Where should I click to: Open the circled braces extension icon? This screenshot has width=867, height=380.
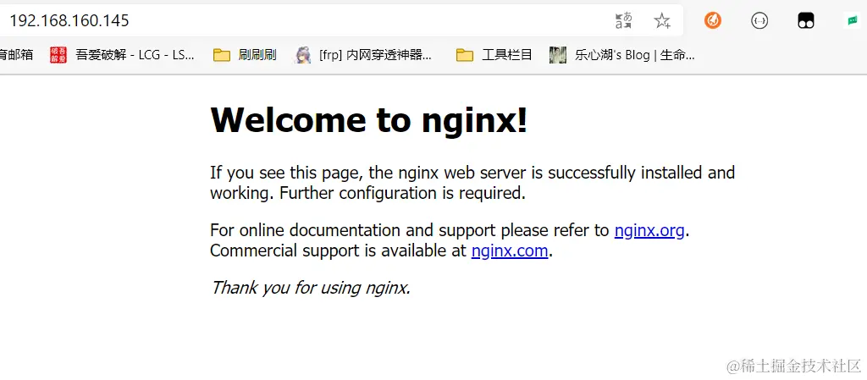(759, 21)
